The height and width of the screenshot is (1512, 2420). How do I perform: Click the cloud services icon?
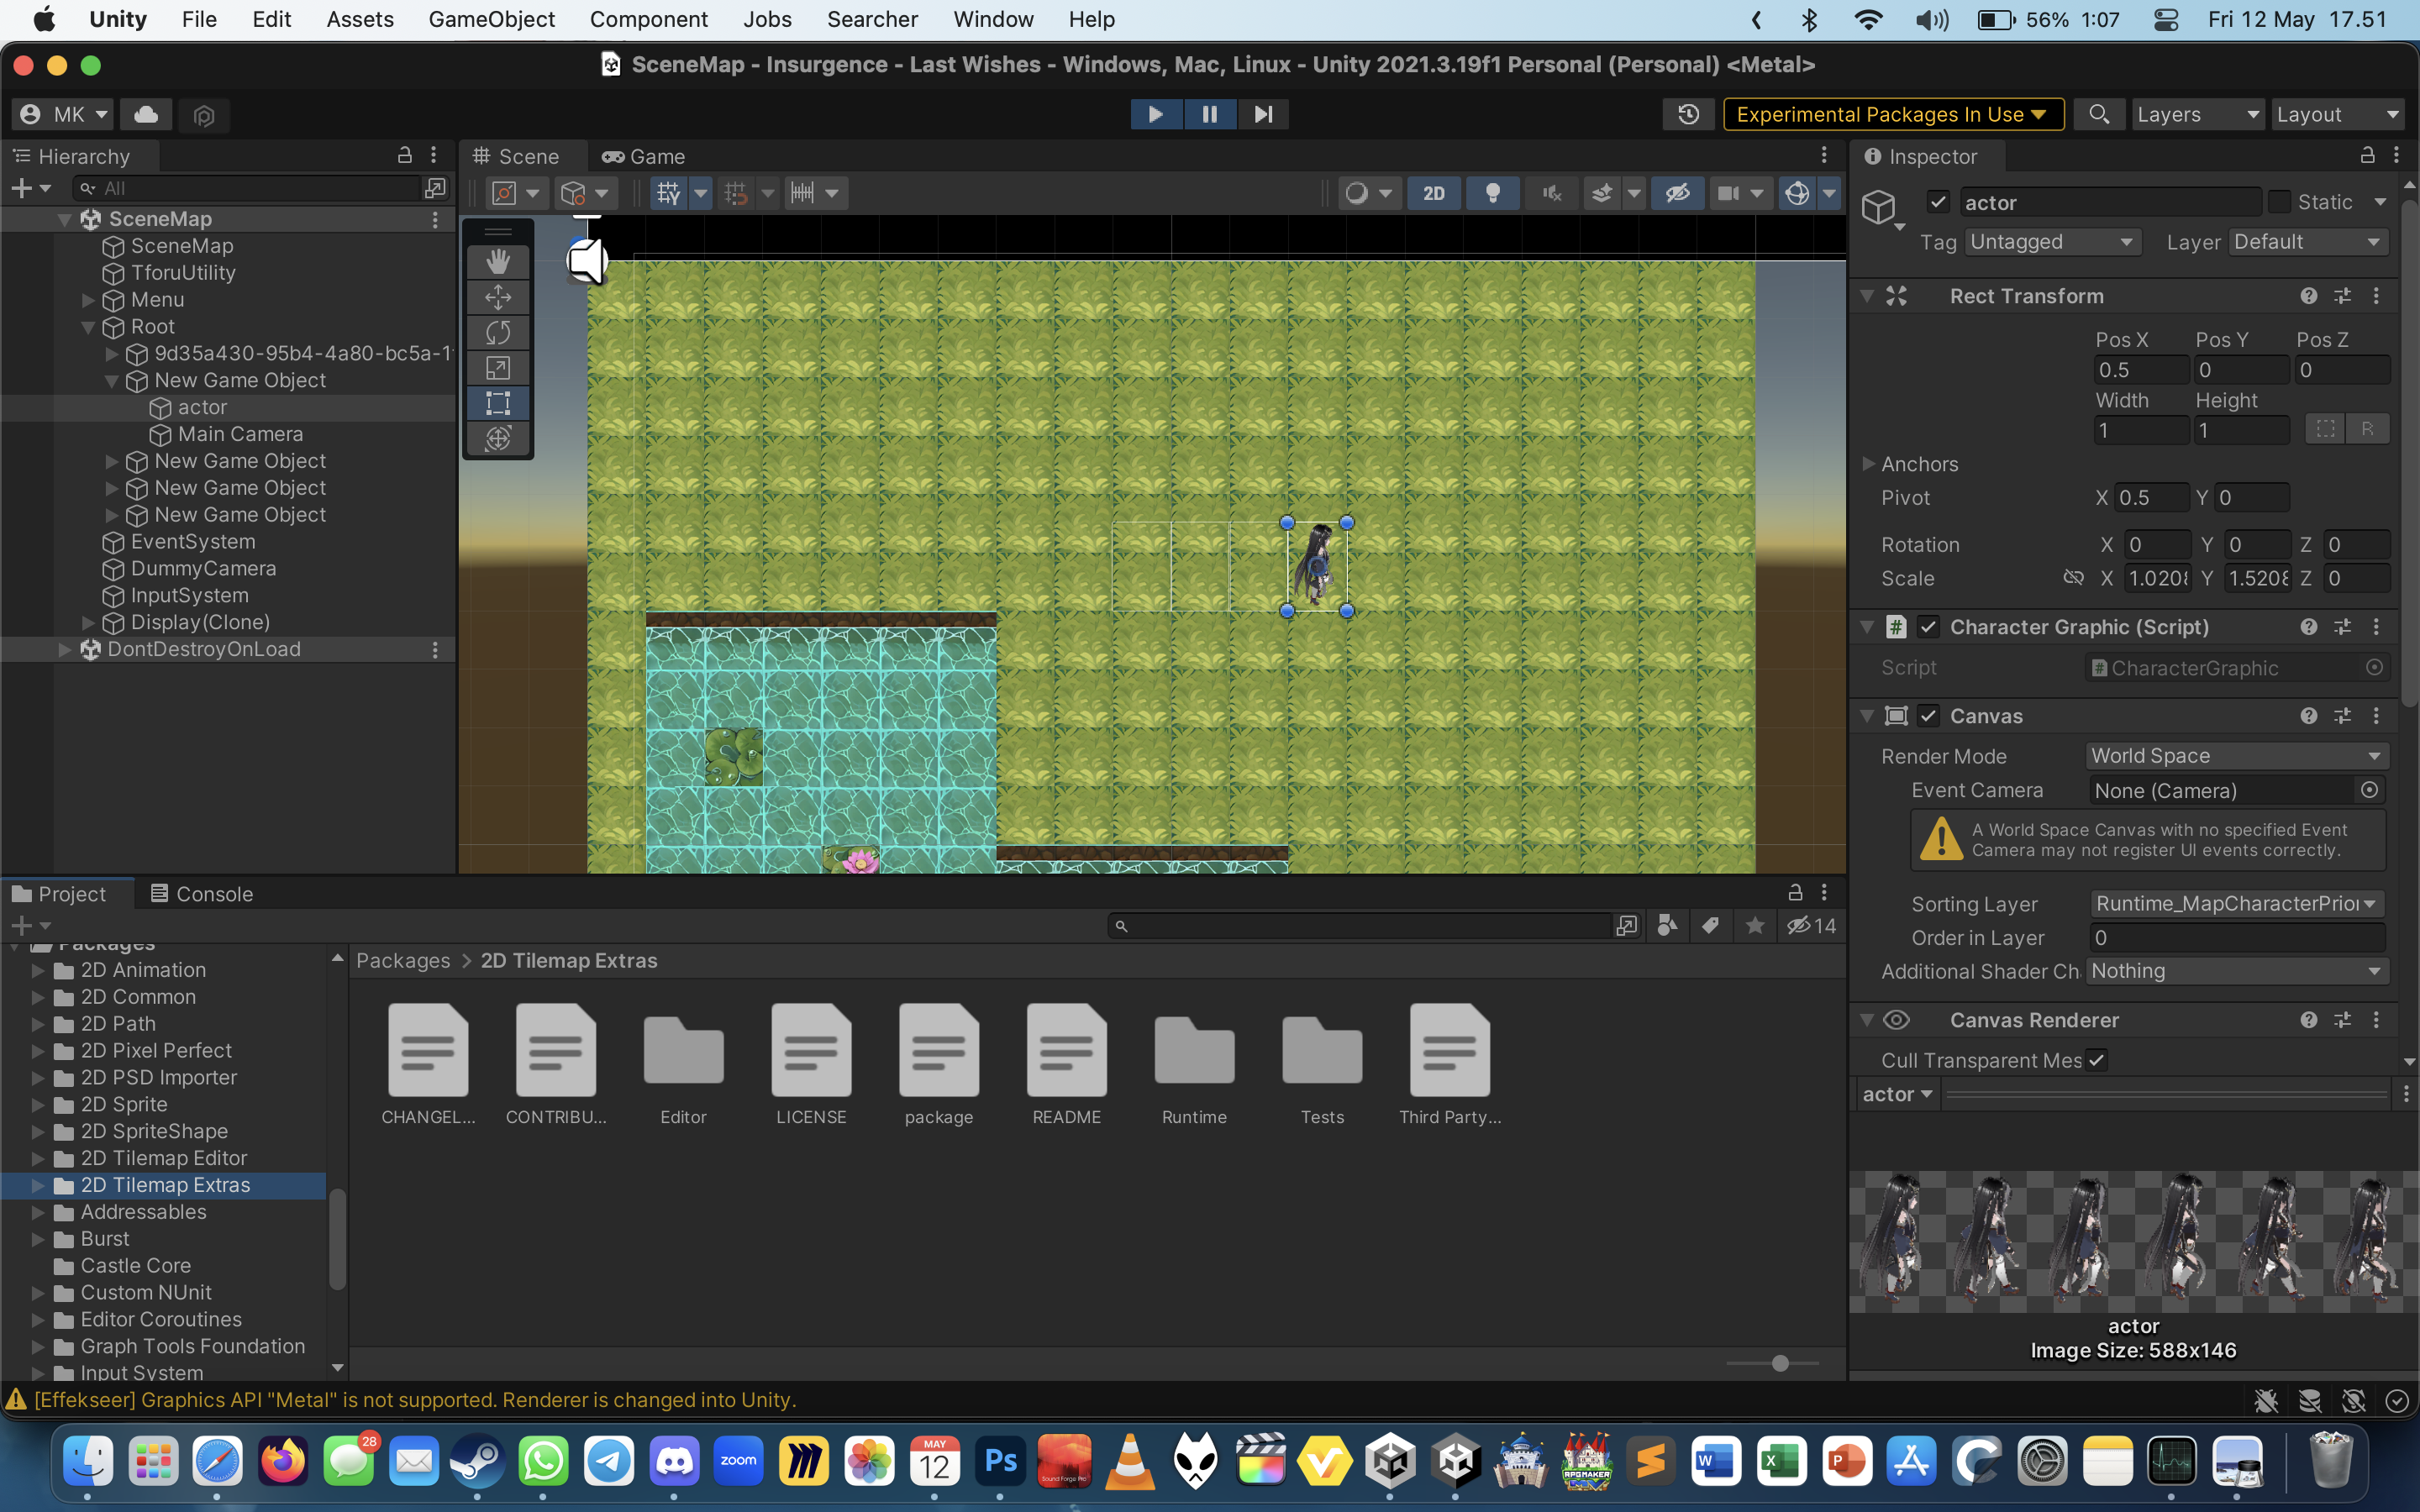click(146, 114)
